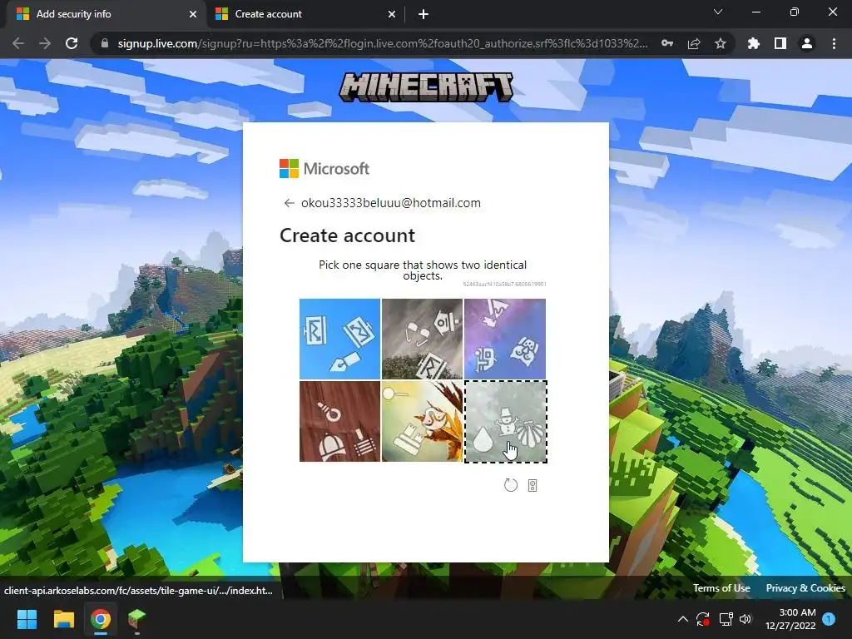This screenshot has width=852, height=639.
Task: Open File Explorer from taskbar
Action: 63,619
